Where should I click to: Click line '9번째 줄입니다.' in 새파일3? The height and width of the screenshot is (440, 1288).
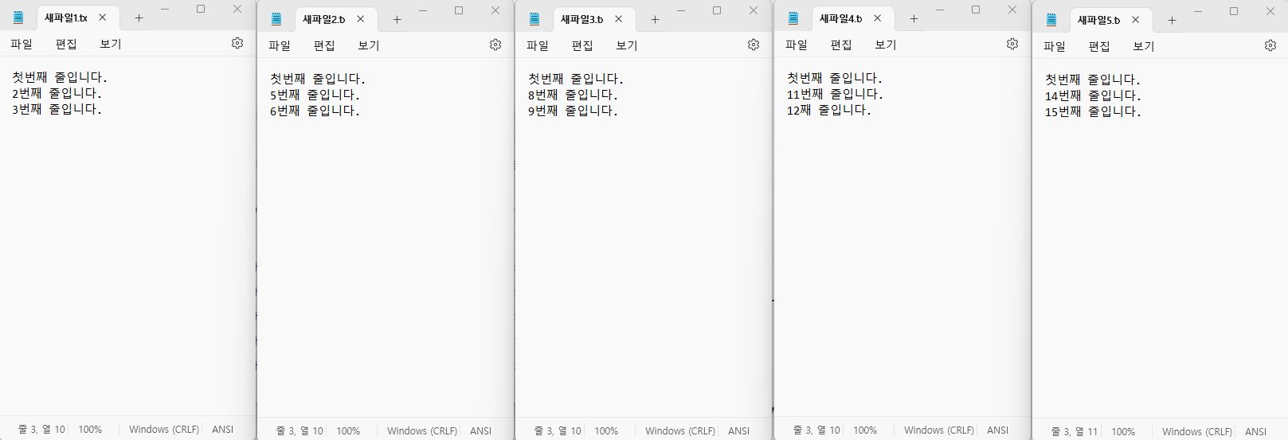573,111
